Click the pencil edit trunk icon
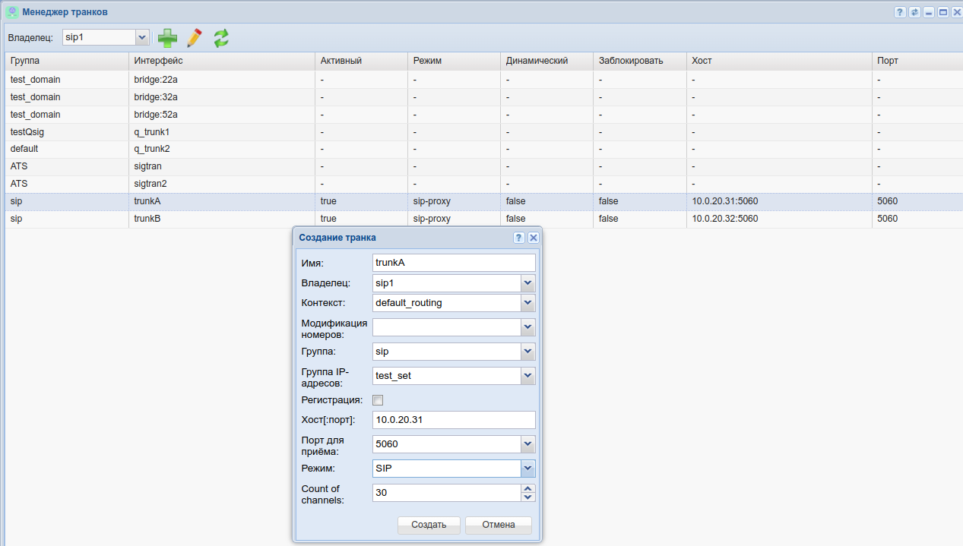The image size is (963, 546). (x=195, y=38)
